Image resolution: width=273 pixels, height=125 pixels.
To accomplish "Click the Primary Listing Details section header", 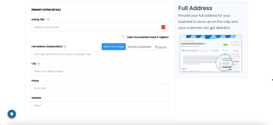I will (x=46, y=10).
